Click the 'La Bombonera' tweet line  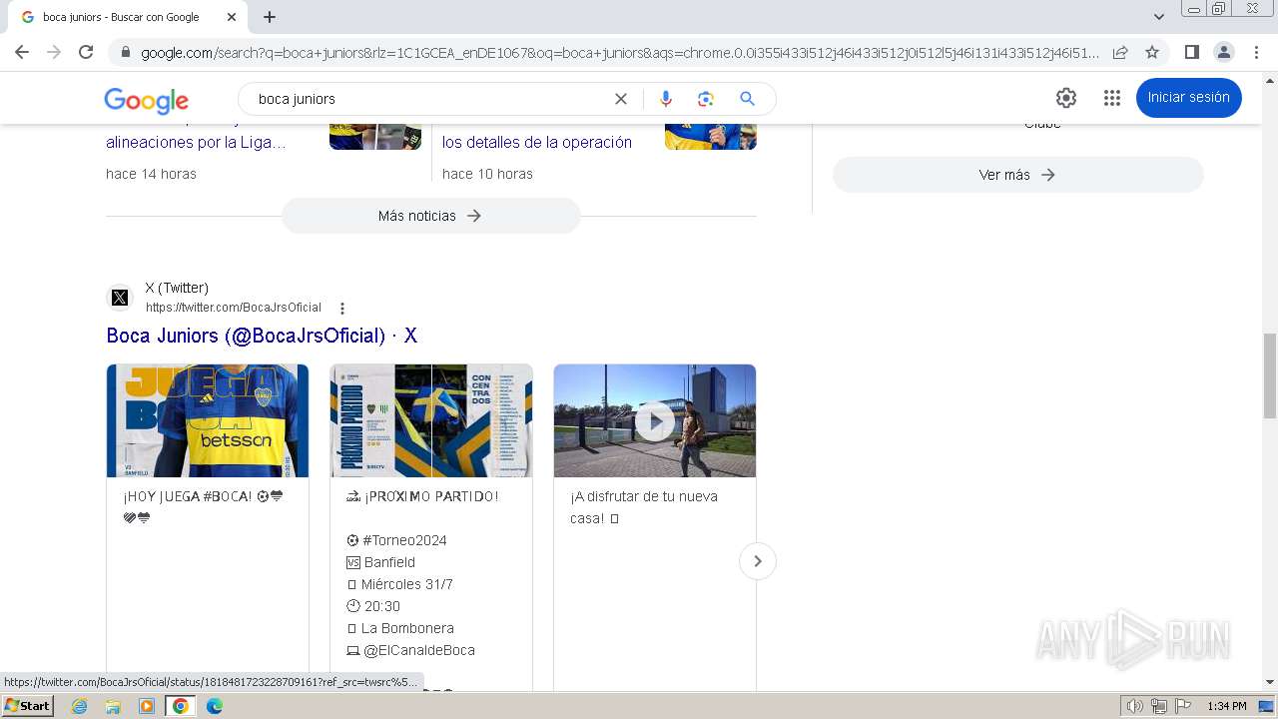399,628
